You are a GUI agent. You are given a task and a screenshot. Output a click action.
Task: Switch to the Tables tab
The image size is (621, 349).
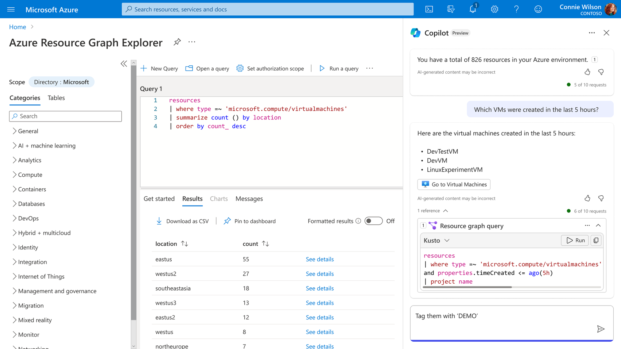(56, 98)
